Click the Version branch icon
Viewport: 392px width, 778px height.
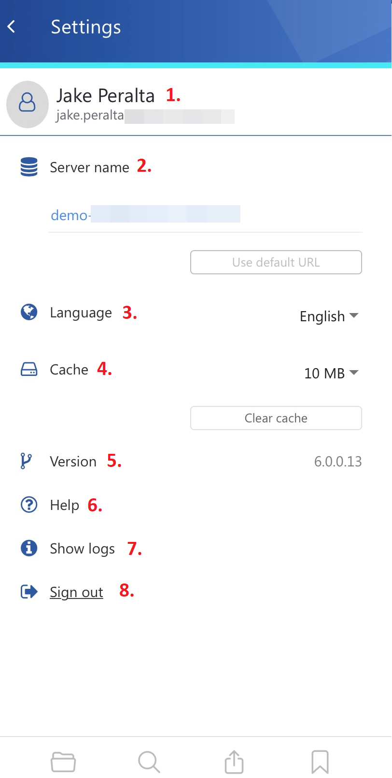point(27,461)
